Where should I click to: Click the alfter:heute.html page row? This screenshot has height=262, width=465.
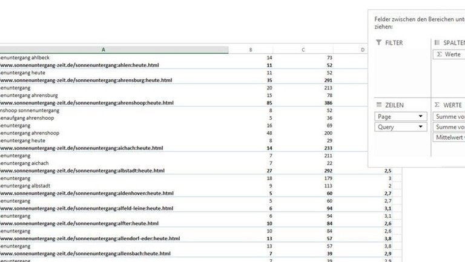tap(79, 223)
